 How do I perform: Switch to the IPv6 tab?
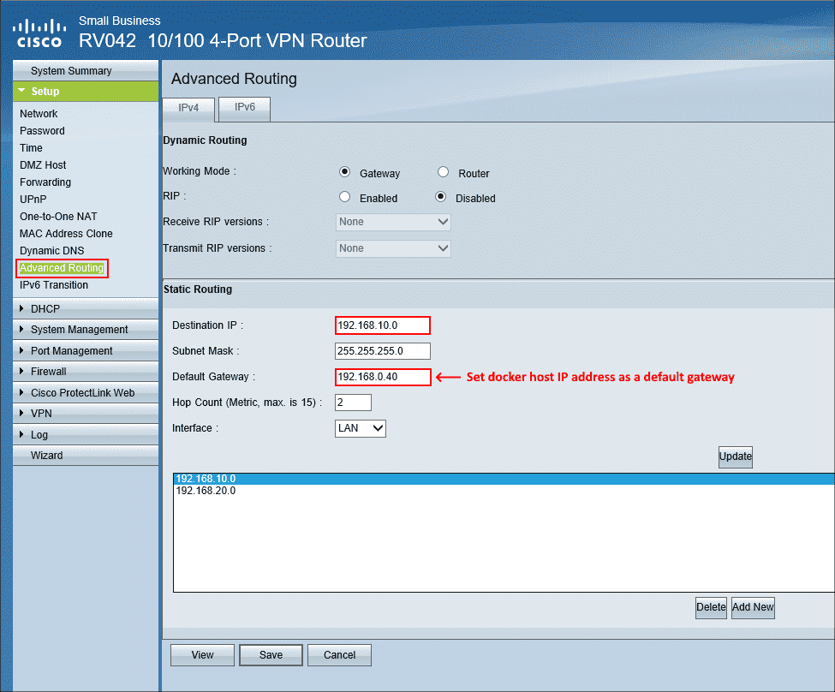[x=245, y=109]
